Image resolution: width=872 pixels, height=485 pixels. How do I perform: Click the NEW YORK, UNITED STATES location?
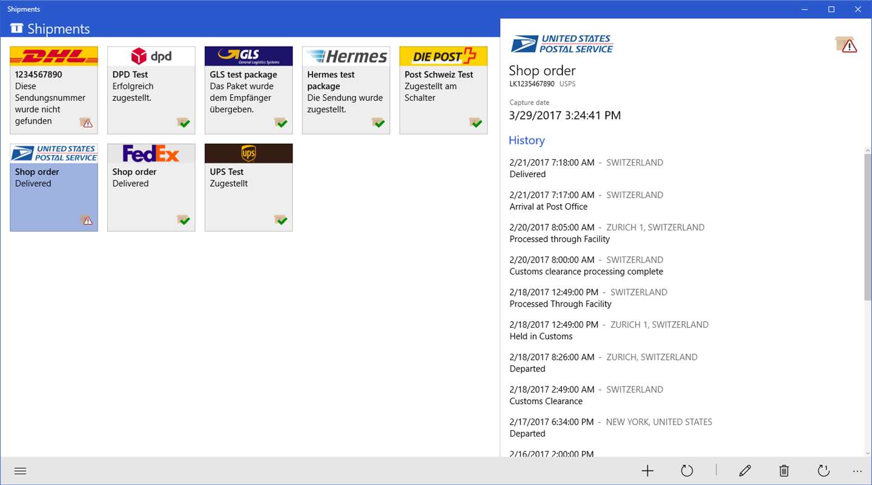[659, 422]
